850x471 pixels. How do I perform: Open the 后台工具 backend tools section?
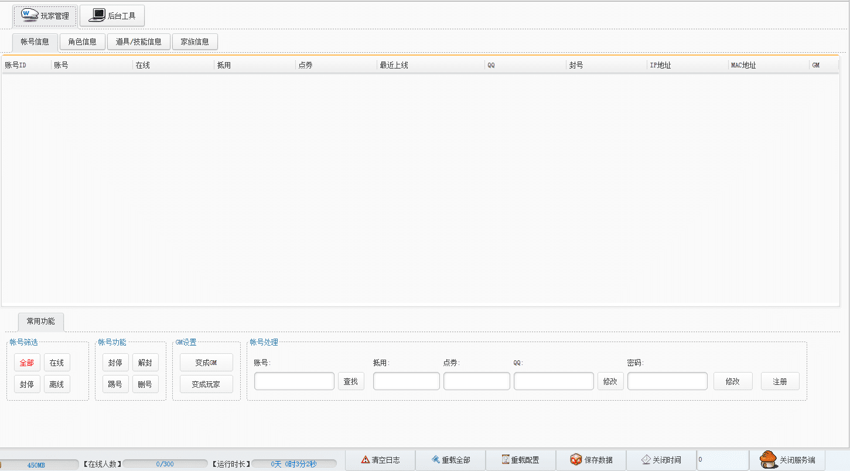tap(112, 16)
